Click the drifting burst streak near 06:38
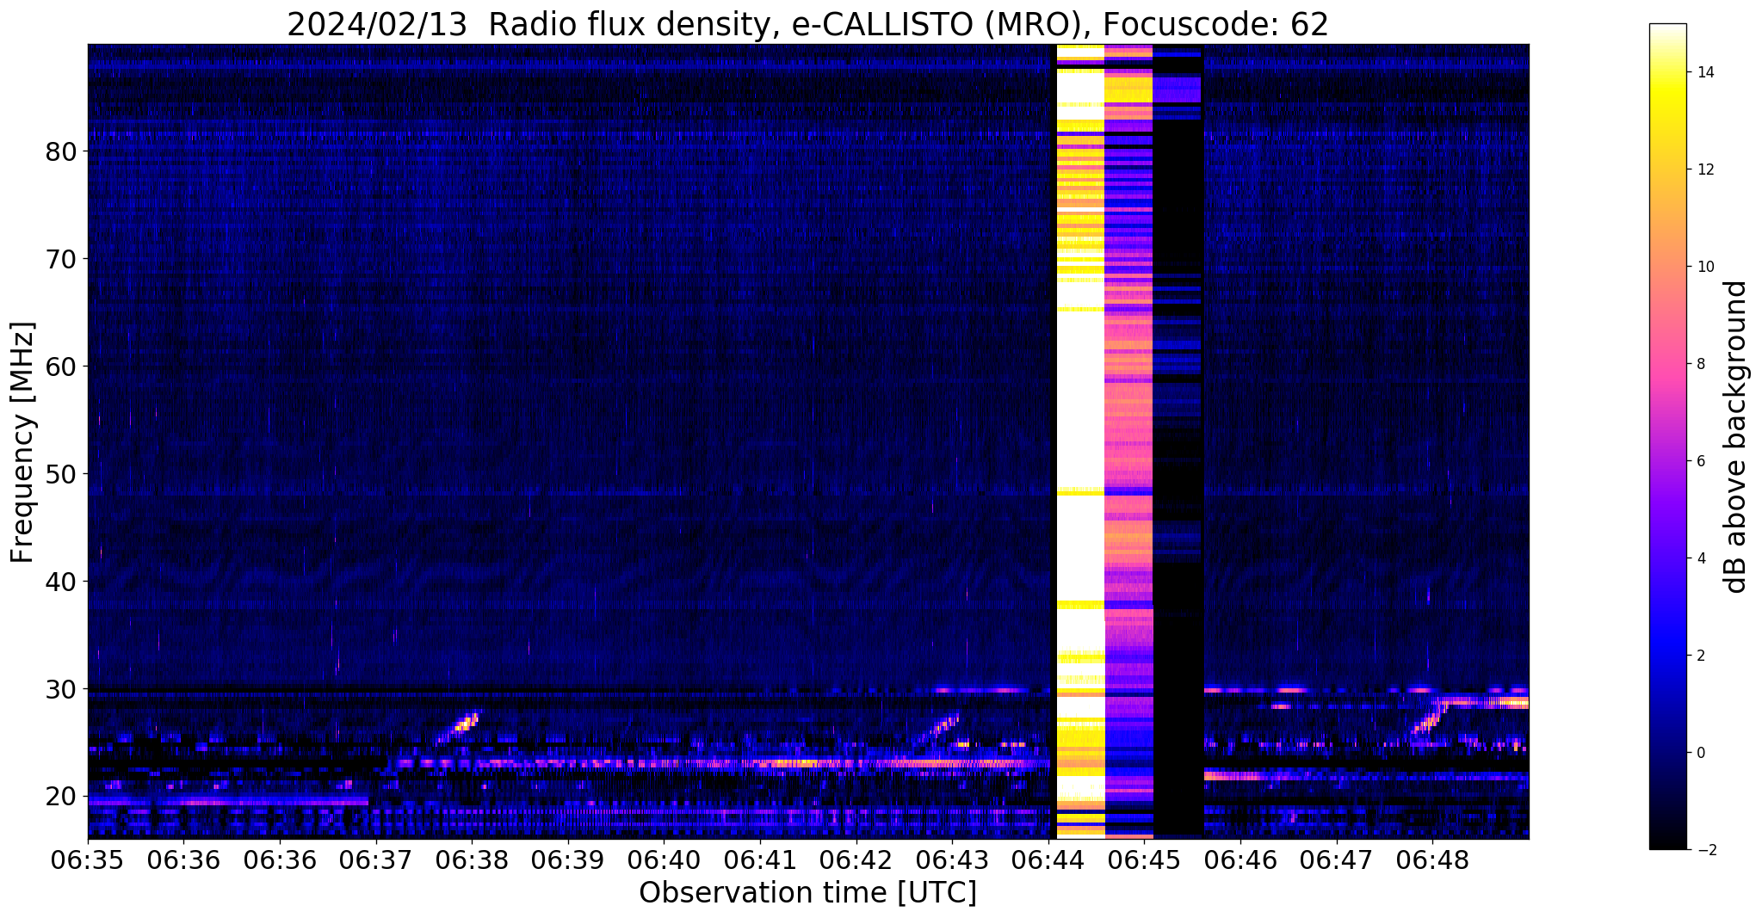 (x=459, y=726)
